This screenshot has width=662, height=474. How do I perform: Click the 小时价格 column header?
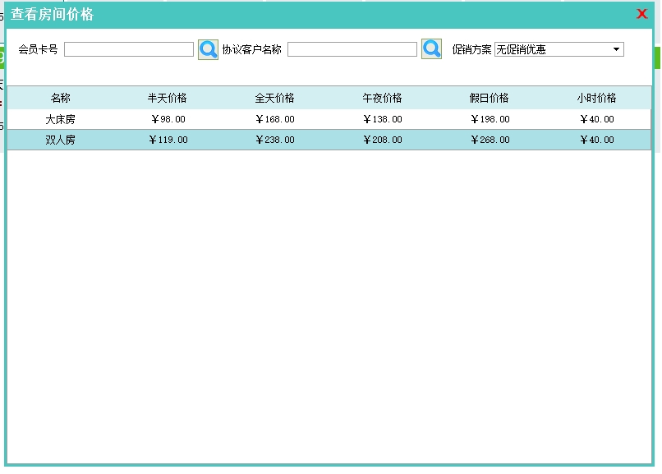tap(596, 98)
